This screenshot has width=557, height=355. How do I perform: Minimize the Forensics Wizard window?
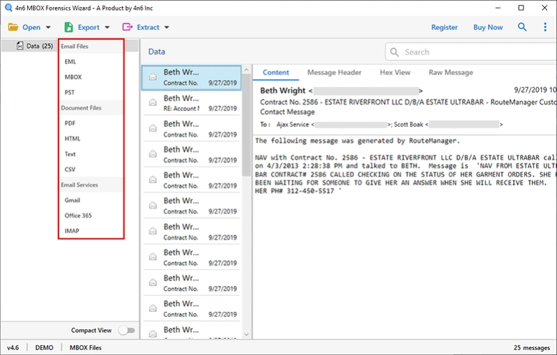point(498,8)
